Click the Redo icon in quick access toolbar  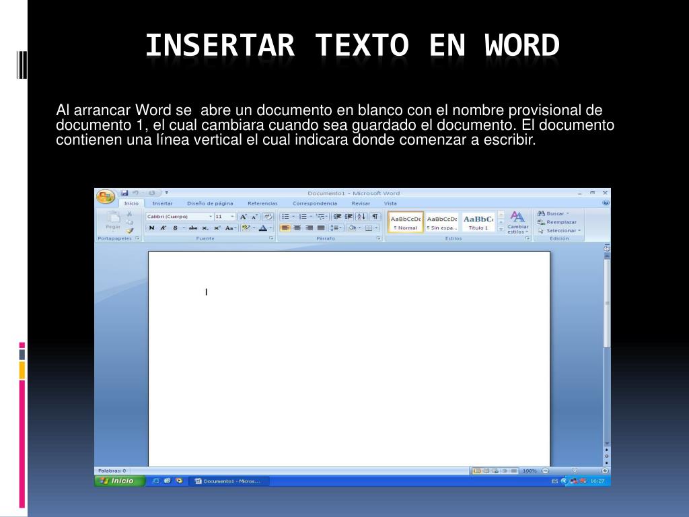[151, 193]
